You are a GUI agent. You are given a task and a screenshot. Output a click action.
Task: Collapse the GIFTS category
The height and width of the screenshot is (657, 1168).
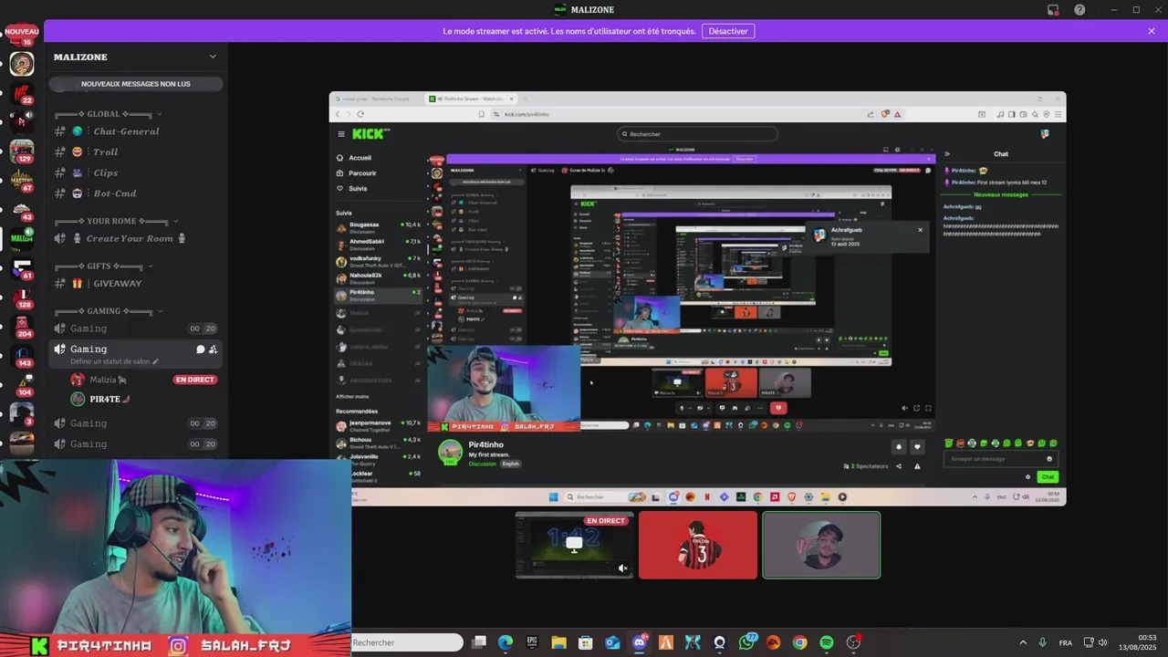pos(103,266)
